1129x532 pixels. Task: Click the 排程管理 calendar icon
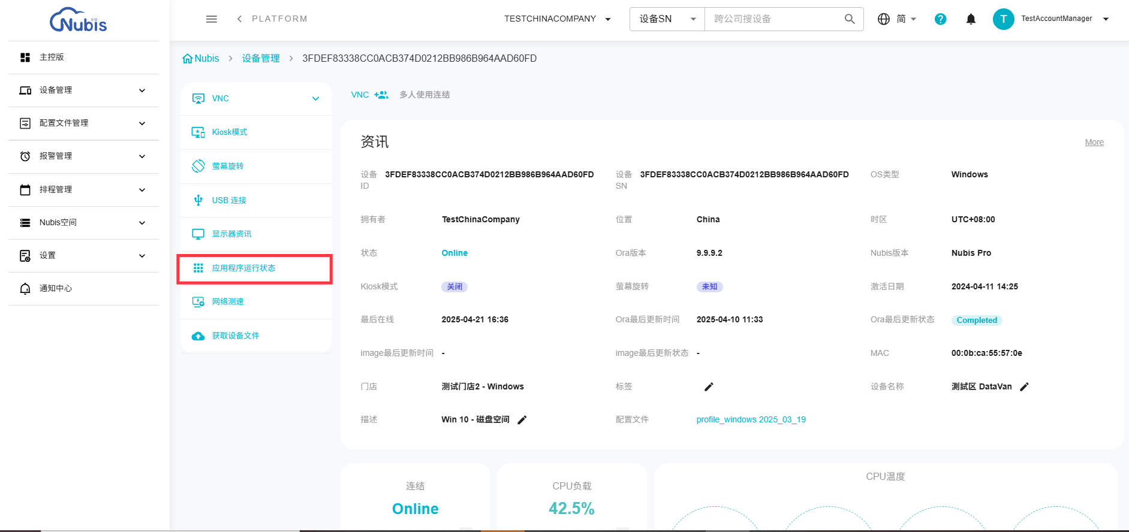click(25, 190)
